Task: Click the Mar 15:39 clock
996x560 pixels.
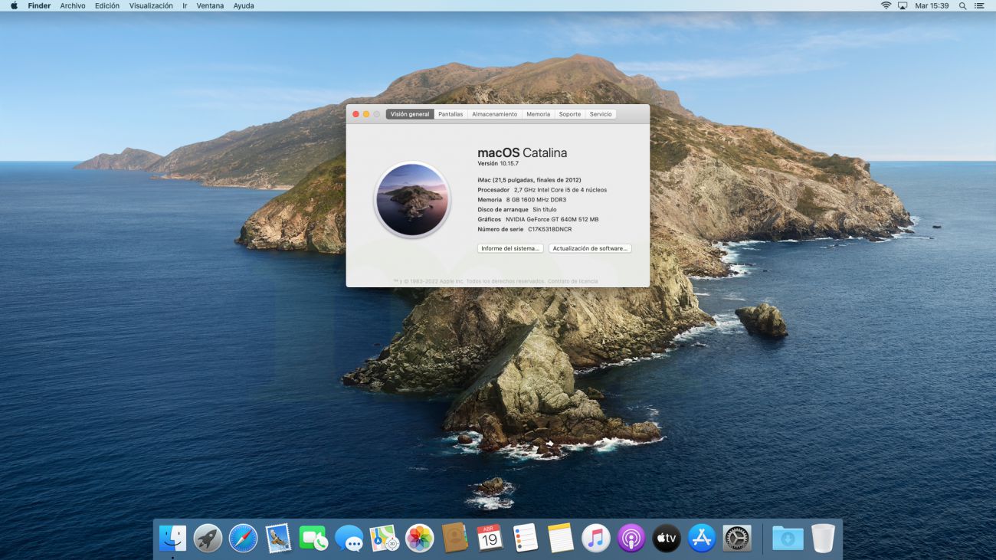Action: click(932, 5)
